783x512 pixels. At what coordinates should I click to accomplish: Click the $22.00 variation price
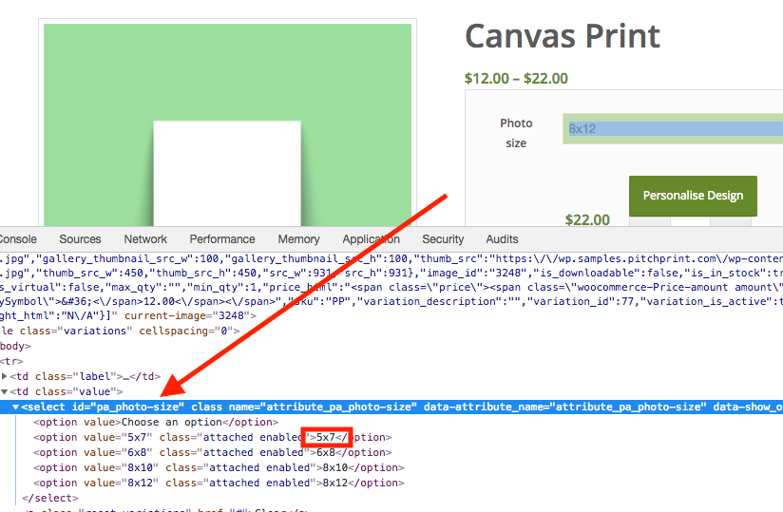click(x=587, y=220)
